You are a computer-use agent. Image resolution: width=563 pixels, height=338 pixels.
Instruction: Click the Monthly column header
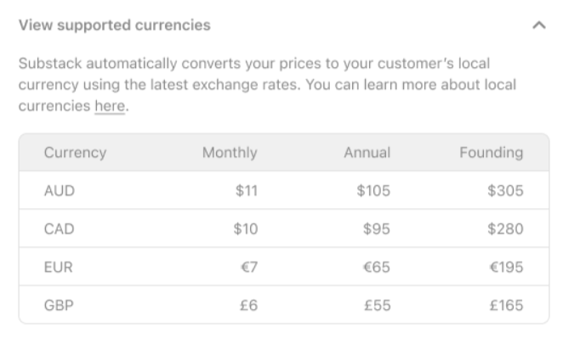point(230,153)
